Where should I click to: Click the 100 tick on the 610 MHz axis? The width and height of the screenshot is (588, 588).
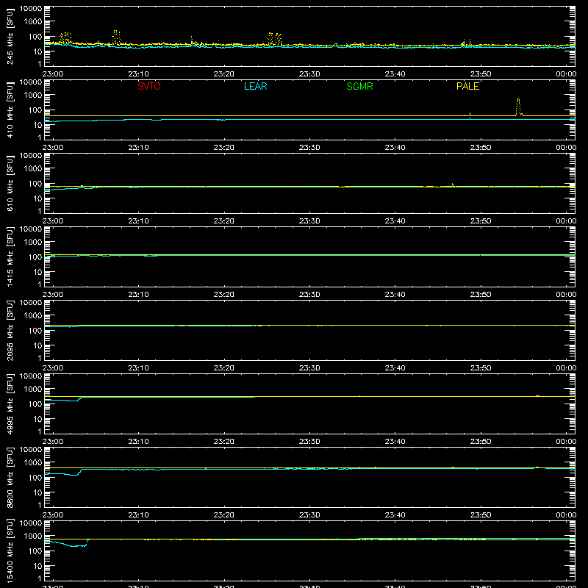pos(35,184)
